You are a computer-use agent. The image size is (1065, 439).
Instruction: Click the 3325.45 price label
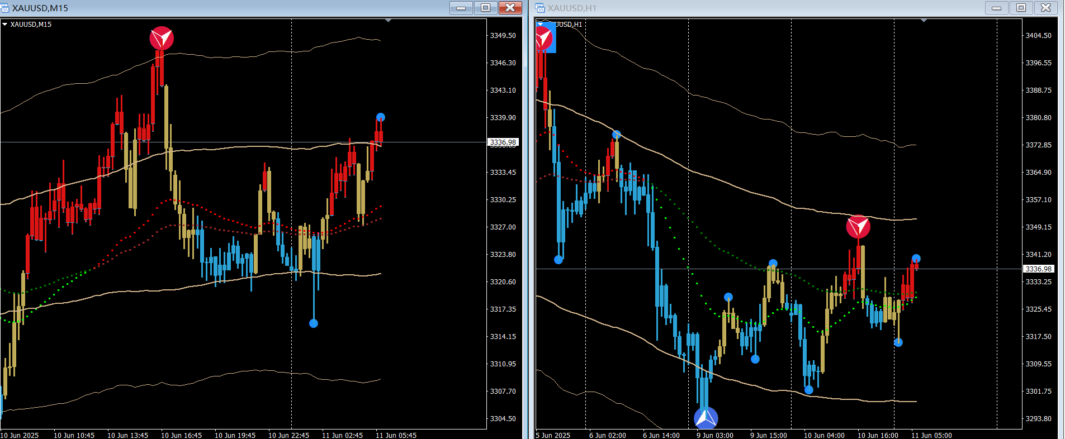pyautogui.click(x=1039, y=309)
